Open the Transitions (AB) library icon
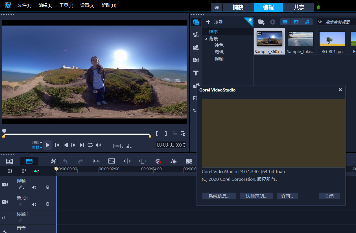This screenshot has width=356, height=233. 196,60
